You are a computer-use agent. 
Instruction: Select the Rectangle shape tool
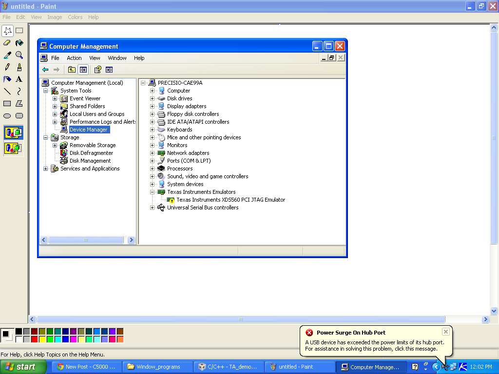[7, 103]
